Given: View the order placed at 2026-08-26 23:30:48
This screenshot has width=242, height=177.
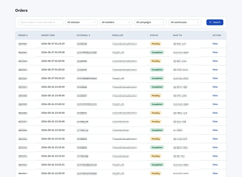Looking at the screenshot, I should tap(215, 121).
